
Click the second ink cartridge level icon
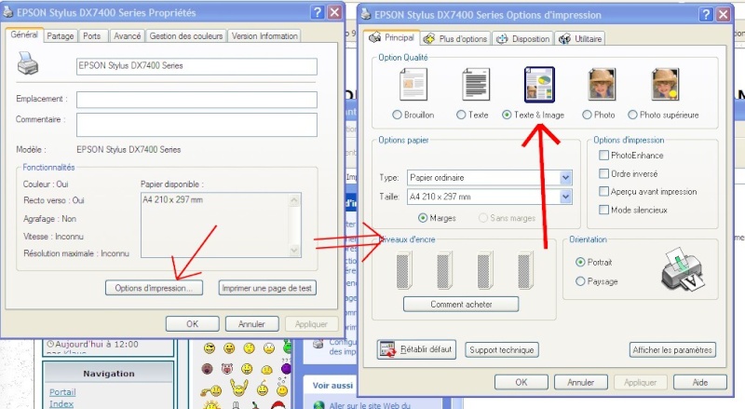(x=444, y=270)
